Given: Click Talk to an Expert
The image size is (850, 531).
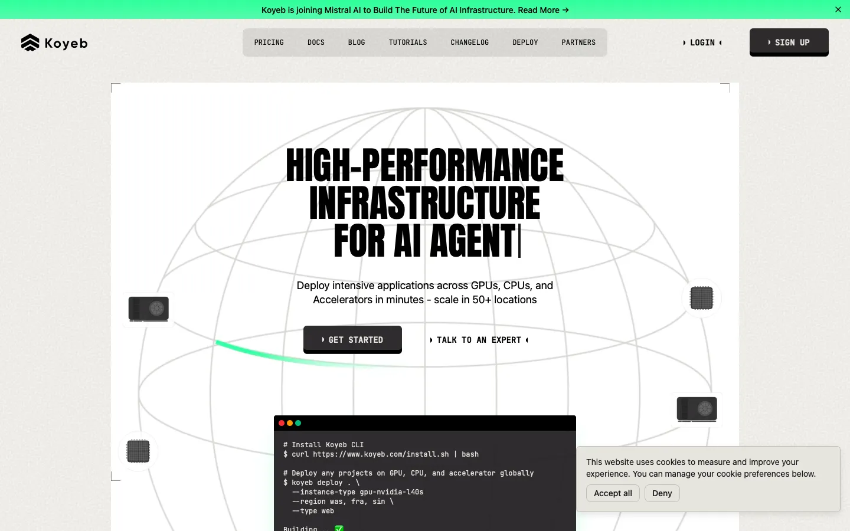Looking at the screenshot, I should [479, 340].
